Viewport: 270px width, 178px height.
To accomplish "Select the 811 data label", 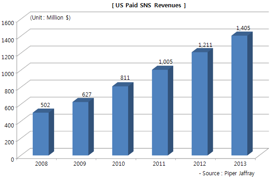I will [125, 78].
